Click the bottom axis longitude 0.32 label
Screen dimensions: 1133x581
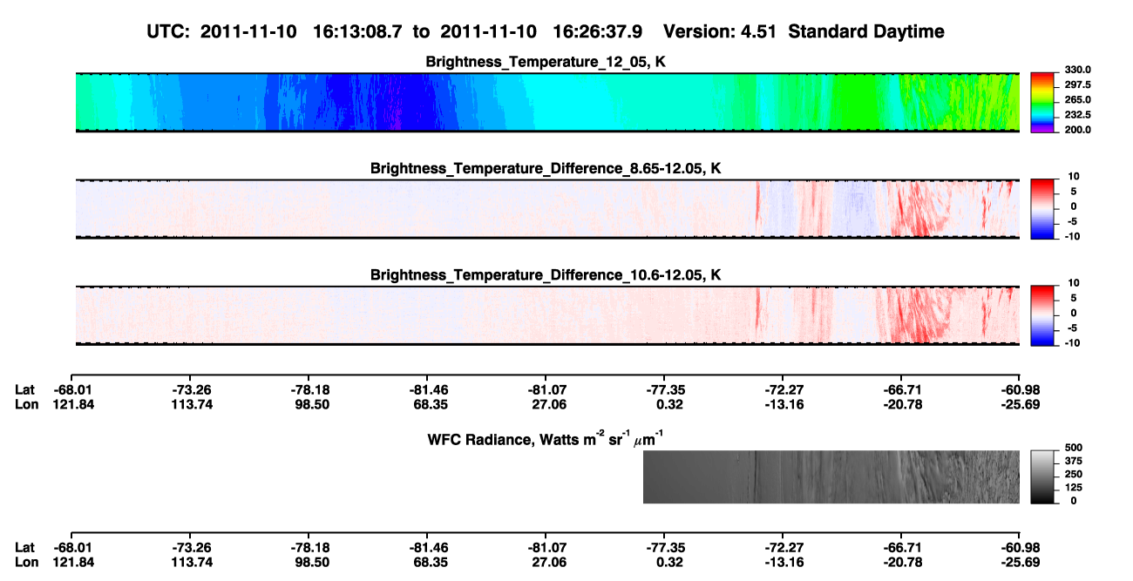coord(664,562)
